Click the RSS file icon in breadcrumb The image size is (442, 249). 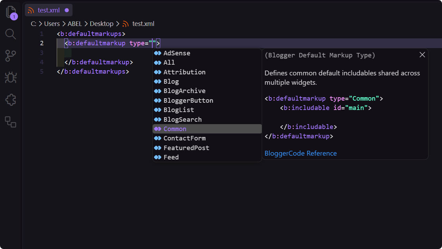coord(126,24)
